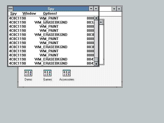Click the Spy message list scroll thumb

96,60
